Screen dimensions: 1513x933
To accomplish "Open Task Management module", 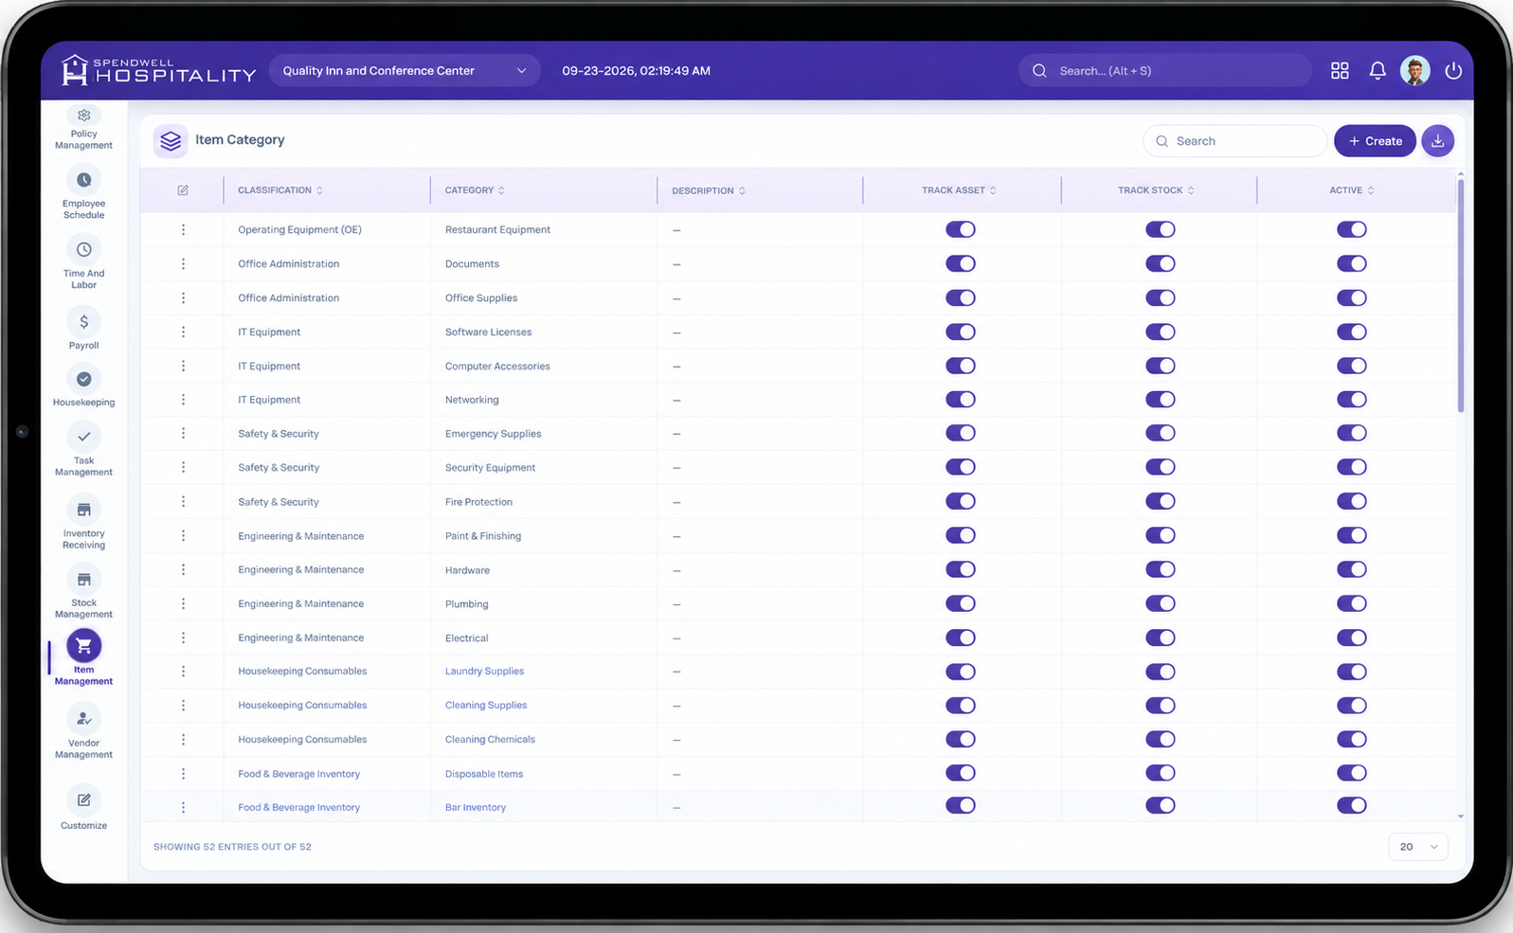I will 83,450.
